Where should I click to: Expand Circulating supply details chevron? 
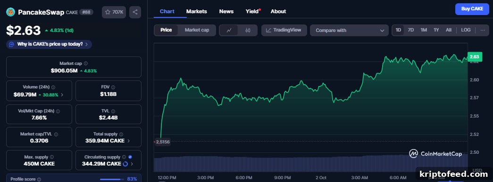(132, 164)
